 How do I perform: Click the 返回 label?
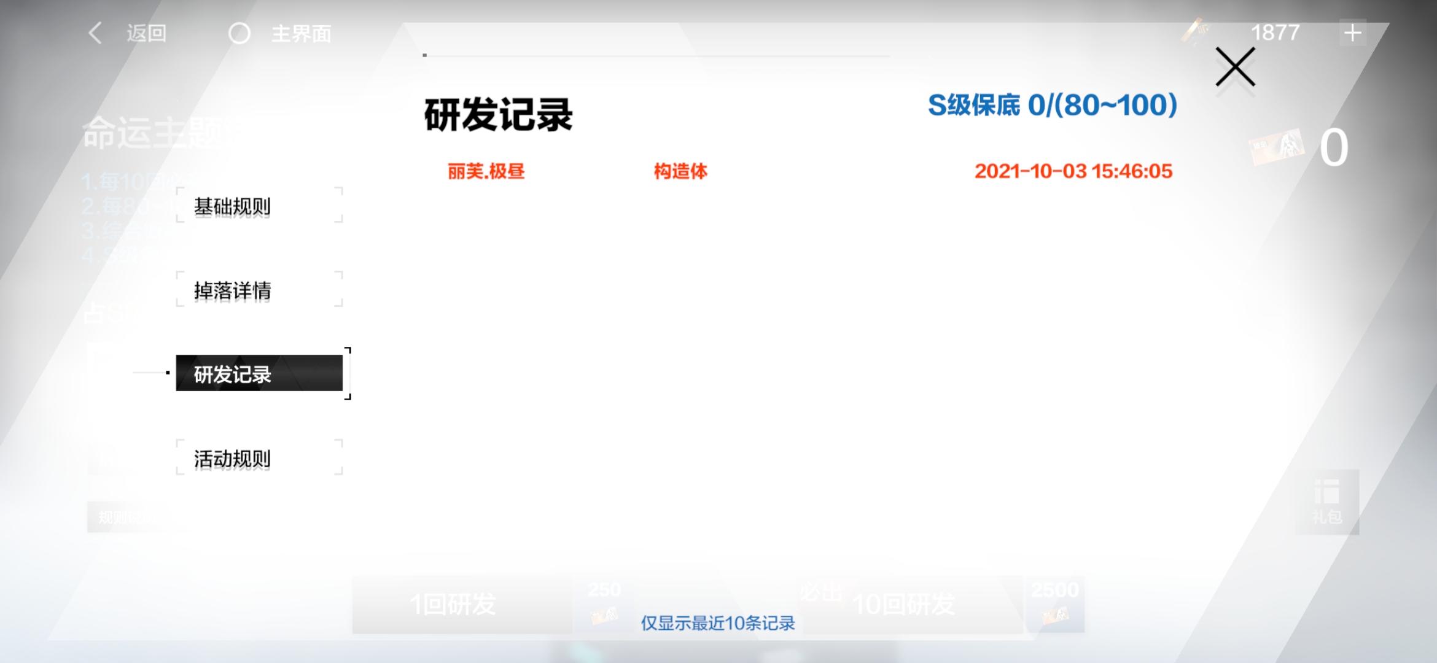coord(146,33)
